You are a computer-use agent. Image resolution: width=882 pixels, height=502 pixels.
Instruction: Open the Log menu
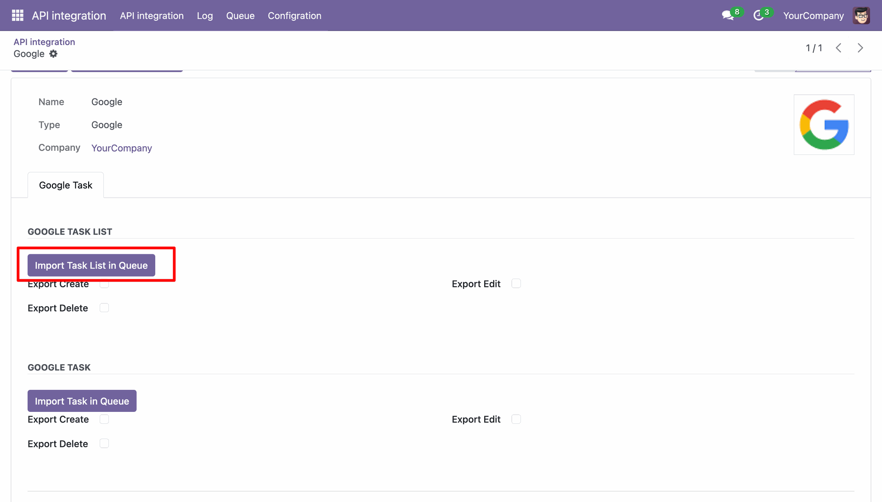coord(205,16)
